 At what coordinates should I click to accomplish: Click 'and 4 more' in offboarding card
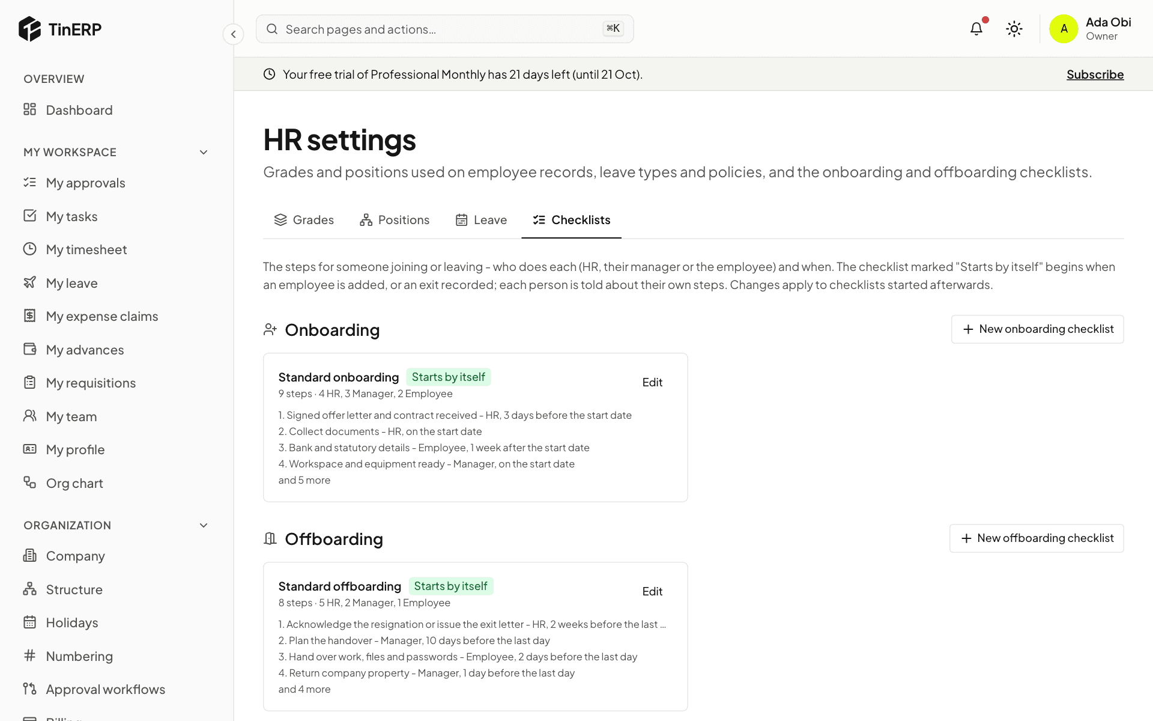click(x=304, y=689)
